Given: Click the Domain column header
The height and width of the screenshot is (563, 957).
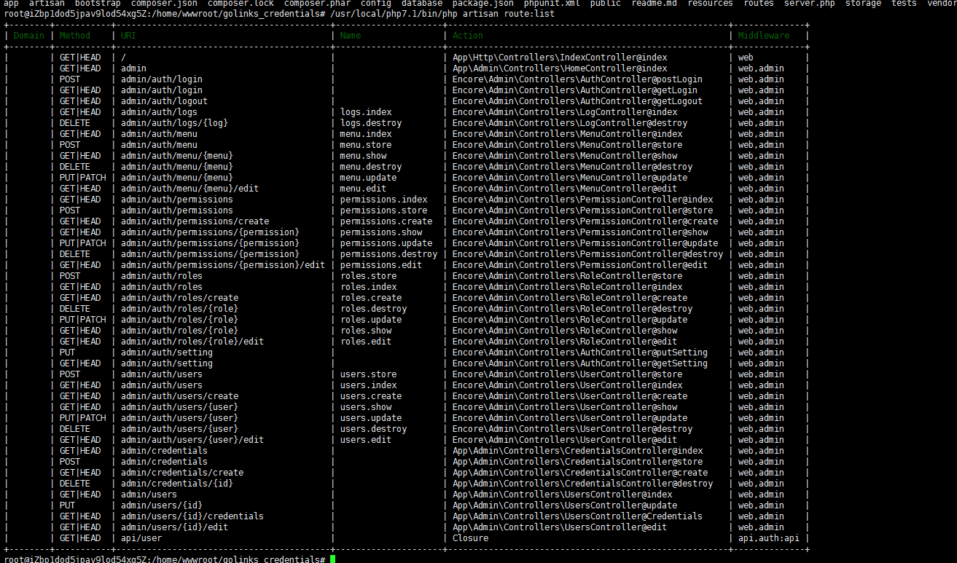Looking at the screenshot, I should pos(28,35).
